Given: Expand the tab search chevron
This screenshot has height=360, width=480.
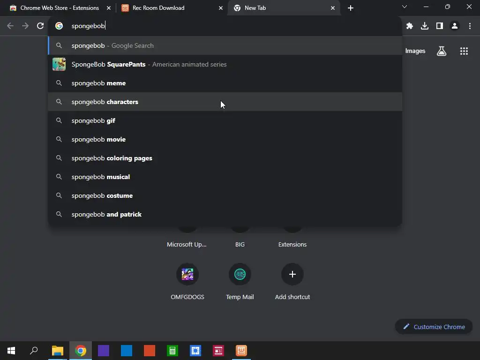Looking at the screenshot, I should pyautogui.click(x=405, y=7).
